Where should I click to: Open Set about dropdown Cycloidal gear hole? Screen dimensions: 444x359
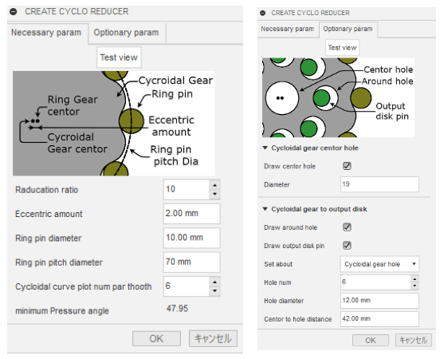(379, 264)
